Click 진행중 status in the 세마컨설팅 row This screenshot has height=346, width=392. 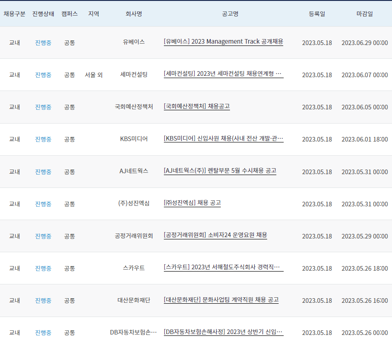[x=43, y=75]
